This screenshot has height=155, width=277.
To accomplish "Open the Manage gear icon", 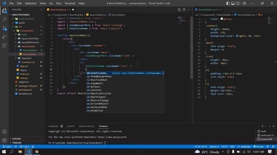I will 4,140.
